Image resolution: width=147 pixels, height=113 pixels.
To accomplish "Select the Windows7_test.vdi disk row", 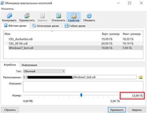I will click(73, 48).
